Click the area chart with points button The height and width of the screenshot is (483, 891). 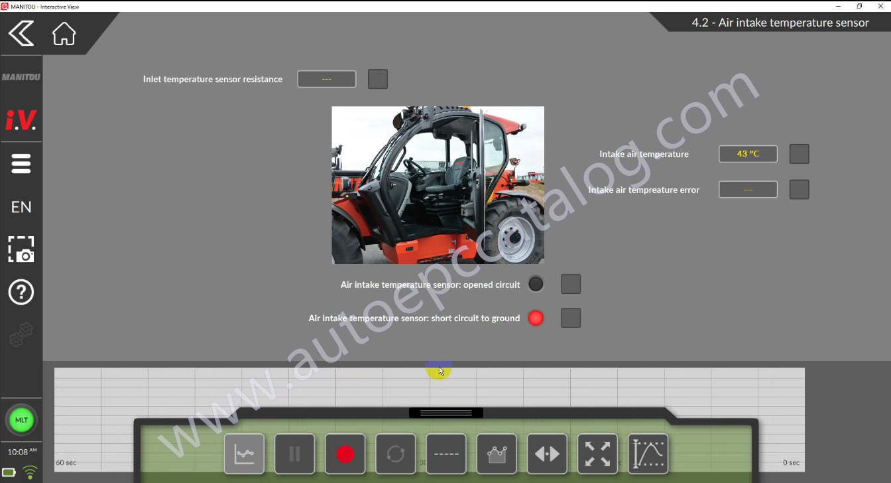click(x=497, y=454)
